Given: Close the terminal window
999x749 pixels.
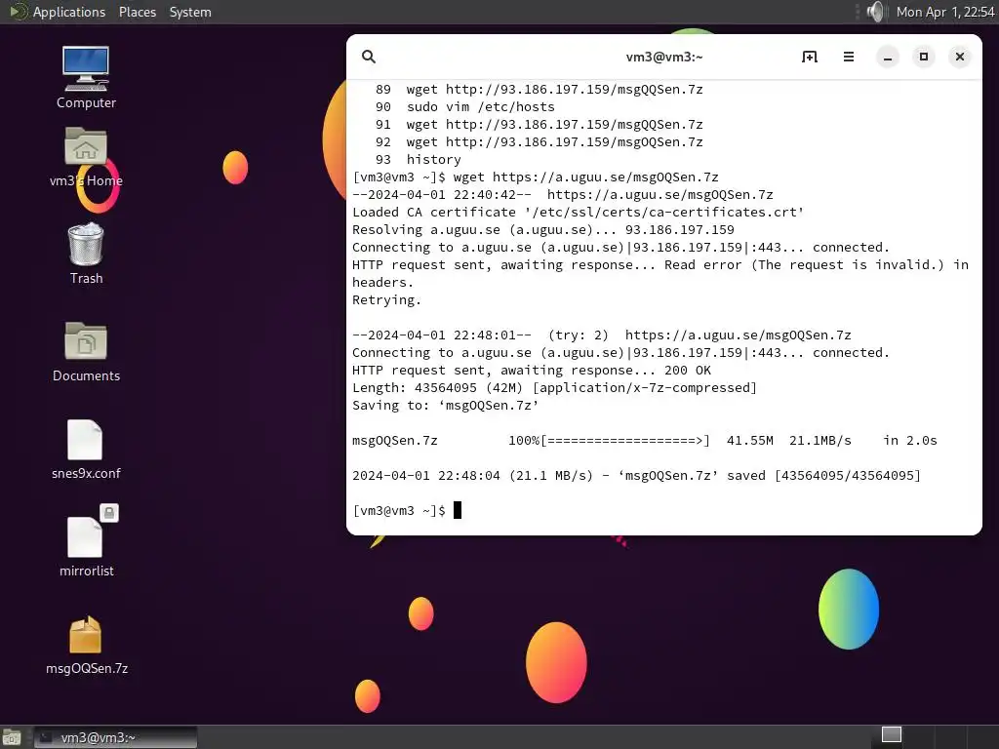Looking at the screenshot, I should click(960, 57).
